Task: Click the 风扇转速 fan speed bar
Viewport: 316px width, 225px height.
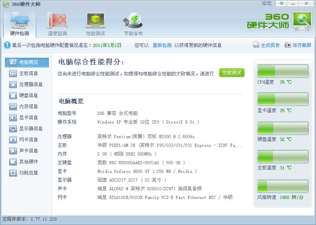Action: coord(283,186)
